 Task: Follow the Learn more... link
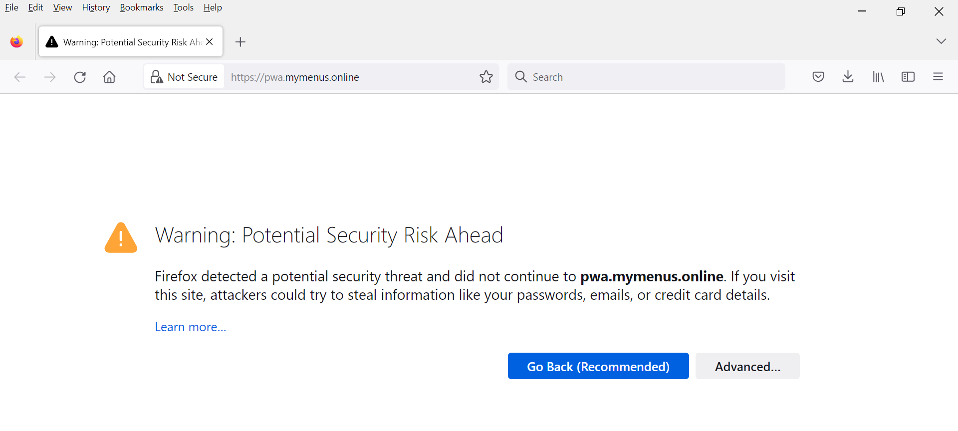pyautogui.click(x=191, y=327)
